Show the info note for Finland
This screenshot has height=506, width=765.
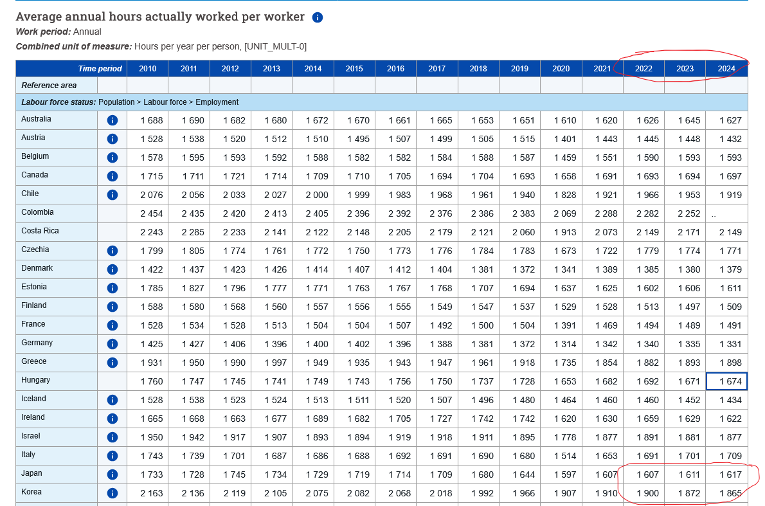(113, 307)
